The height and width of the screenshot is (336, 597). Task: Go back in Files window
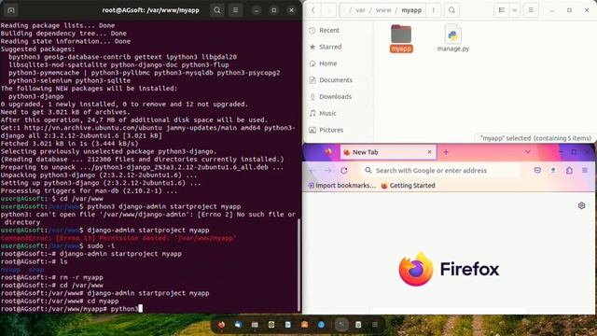(313, 10)
